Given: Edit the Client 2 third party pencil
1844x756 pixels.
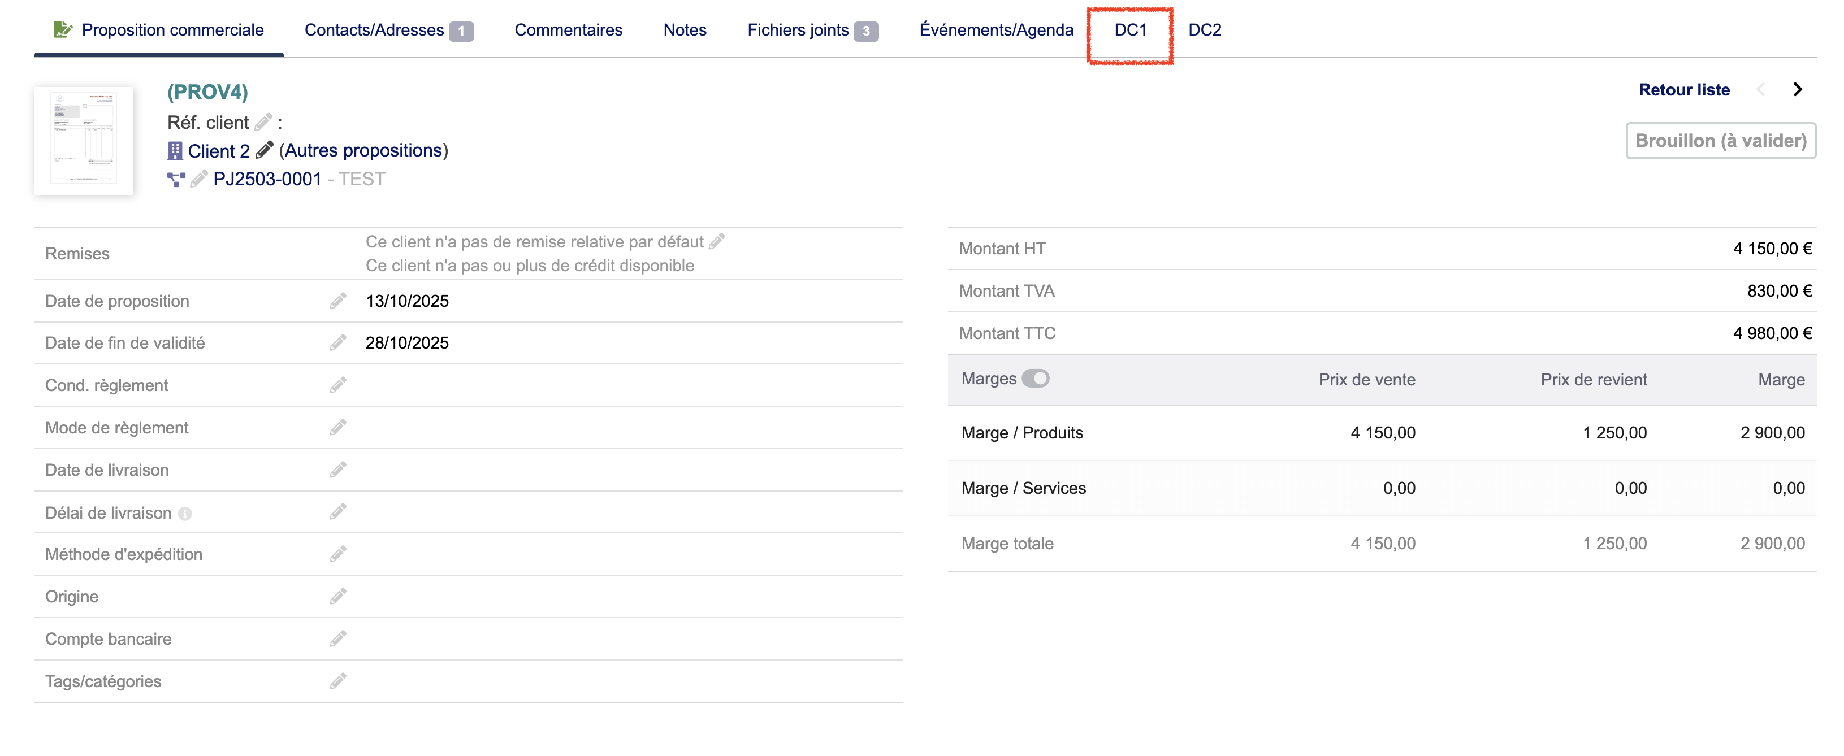Looking at the screenshot, I should pos(265,150).
